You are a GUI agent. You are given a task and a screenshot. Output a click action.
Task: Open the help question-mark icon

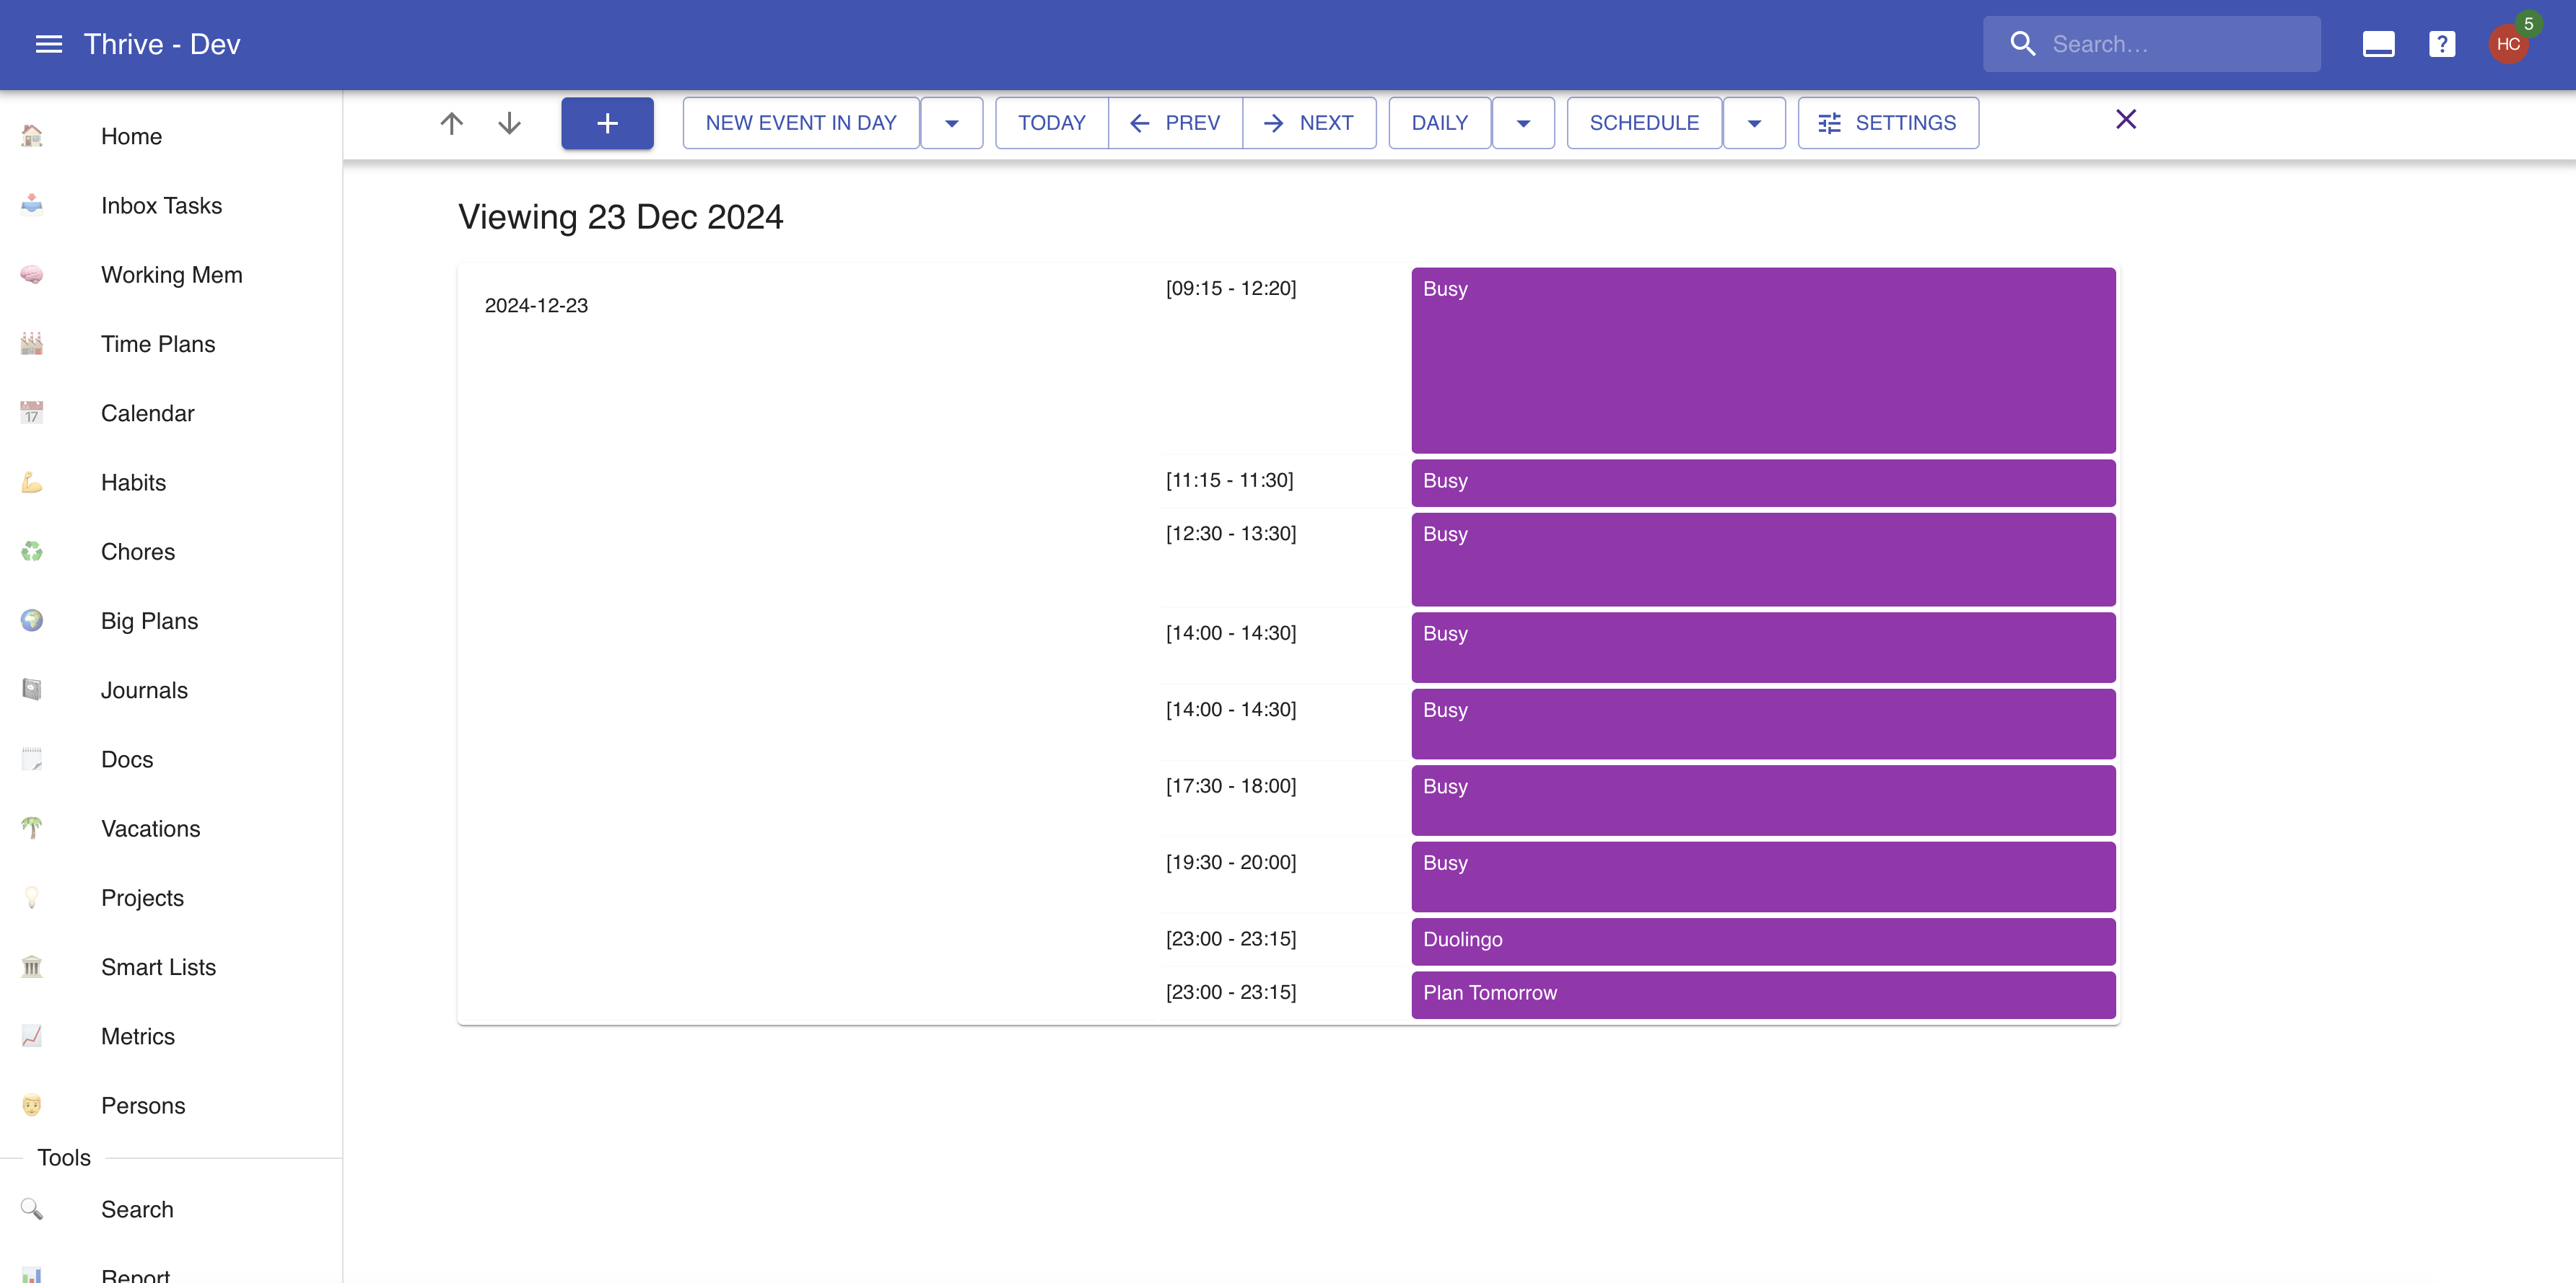(2442, 43)
